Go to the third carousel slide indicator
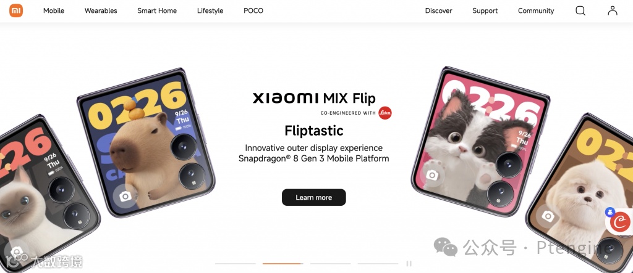This screenshot has width=633, height=273. point(330,264)
